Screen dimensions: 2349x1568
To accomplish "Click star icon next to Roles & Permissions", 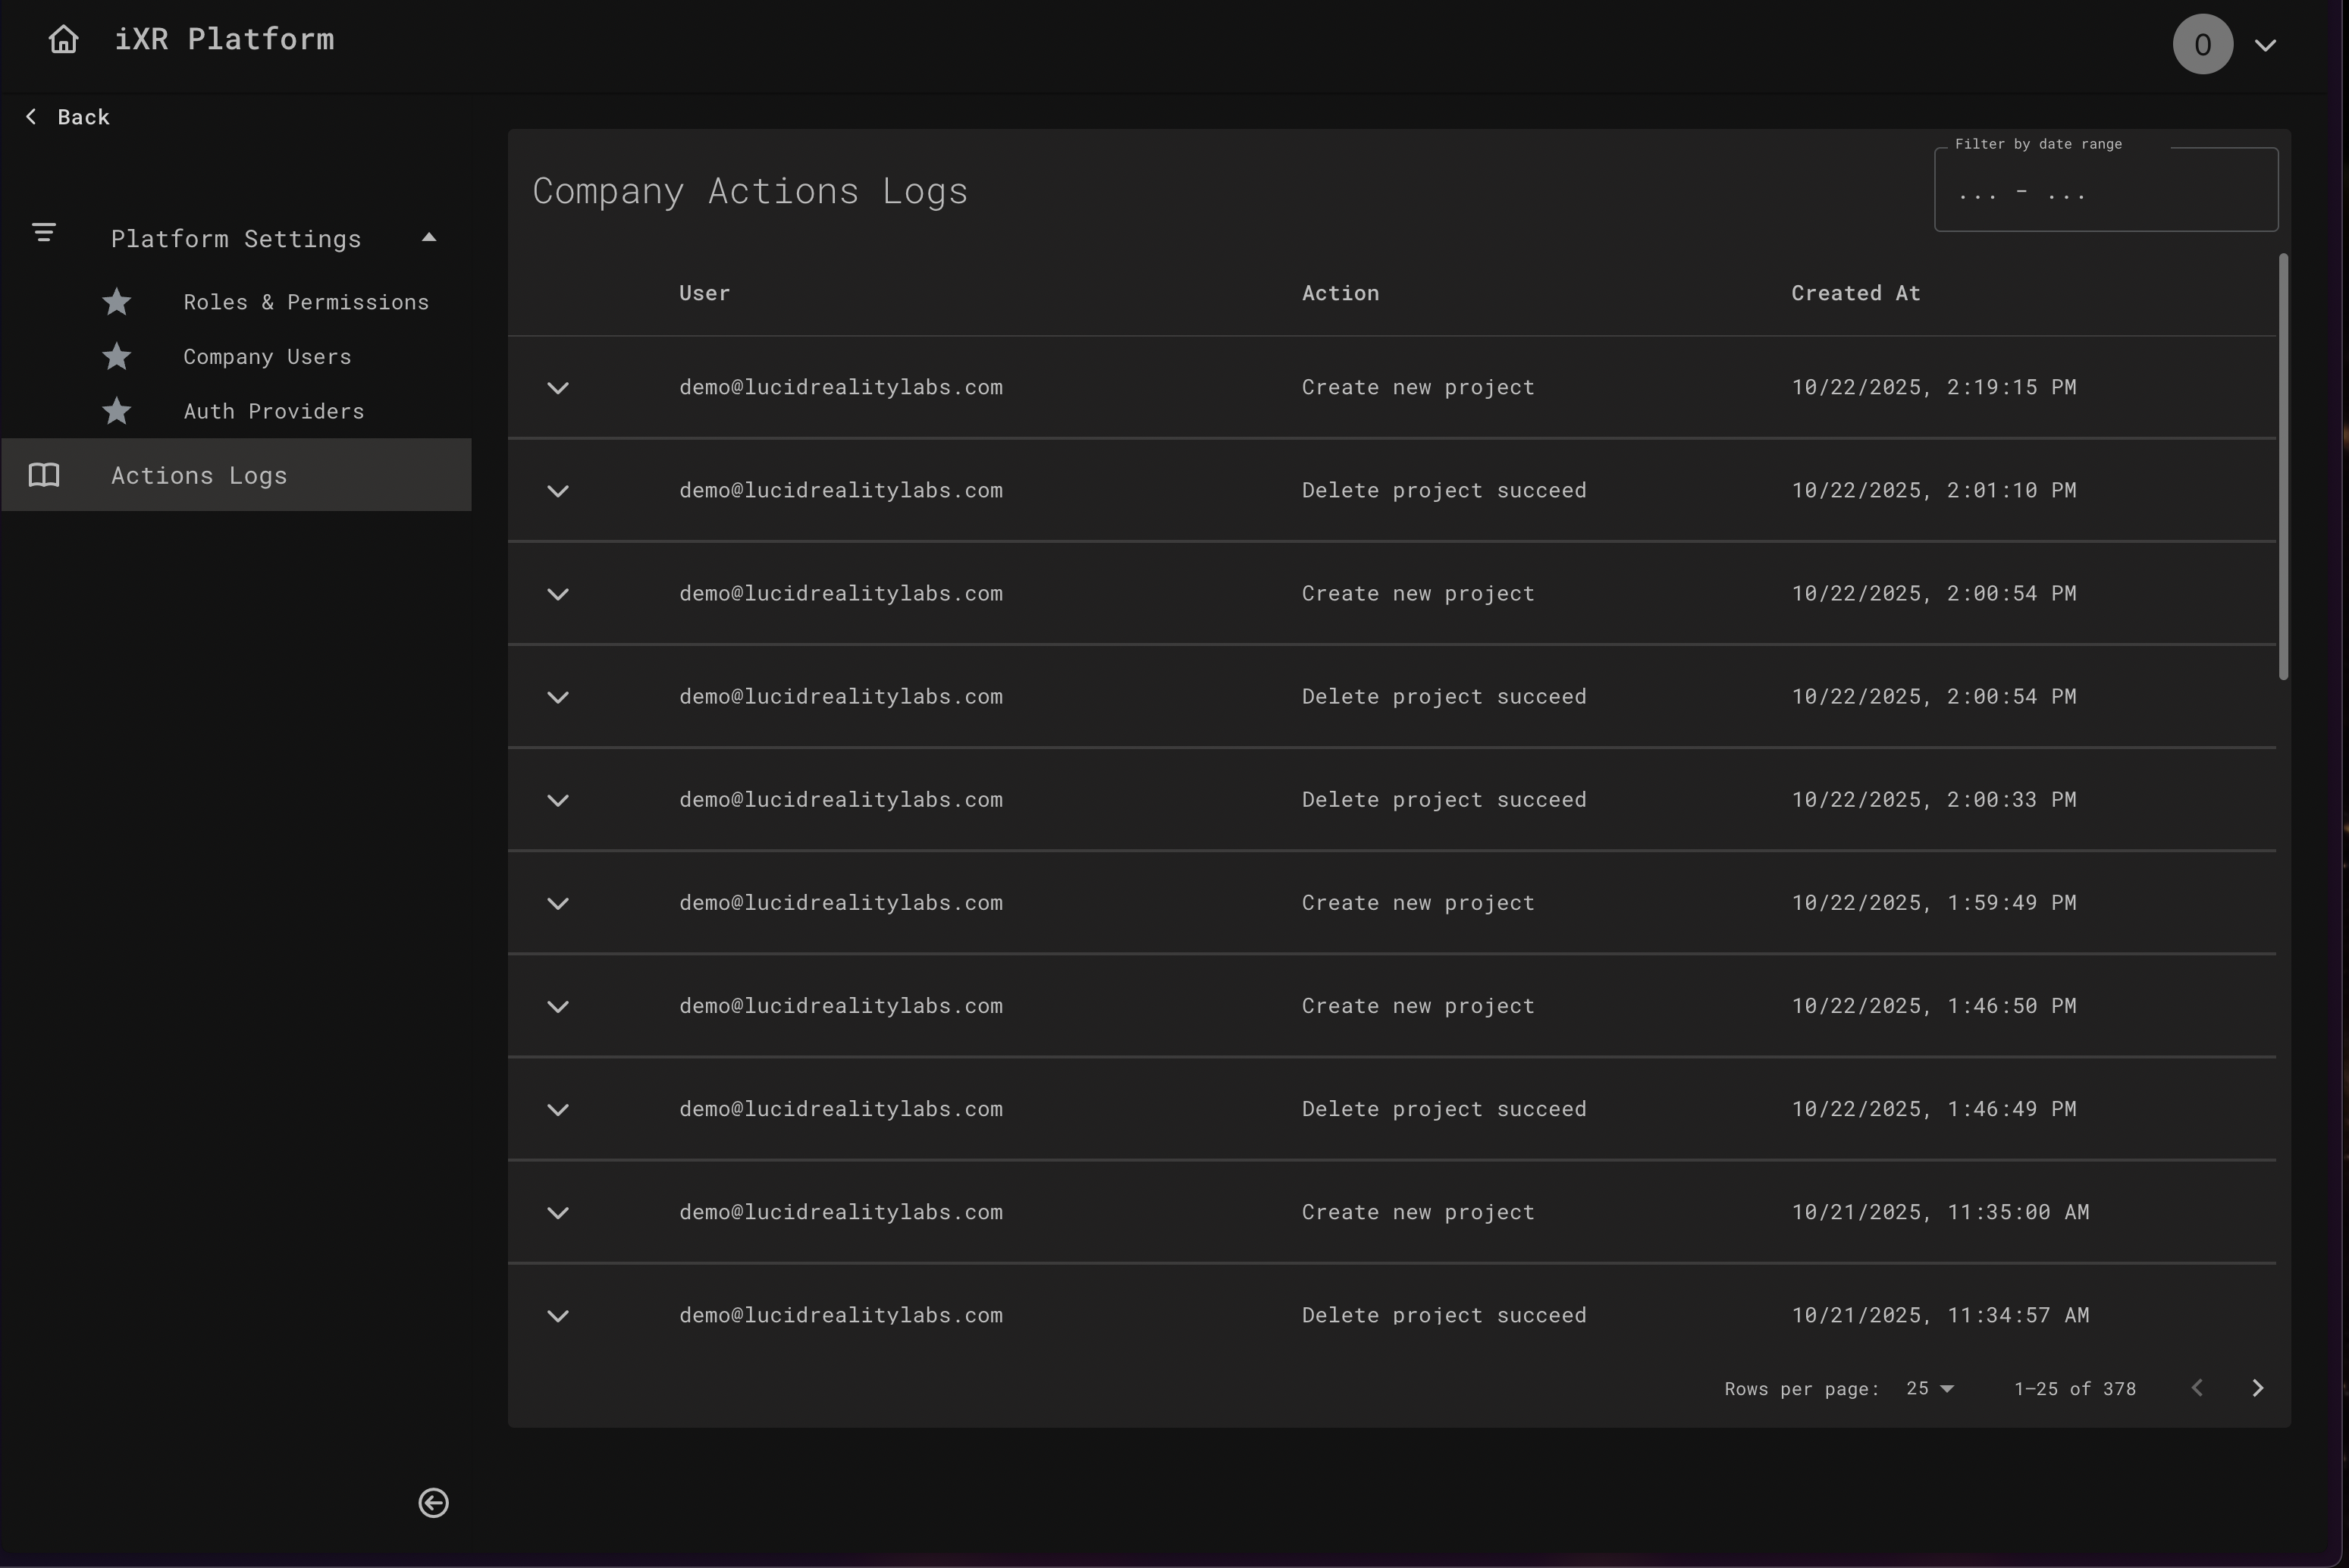I will pyautogui.click(x=117, y=302).
